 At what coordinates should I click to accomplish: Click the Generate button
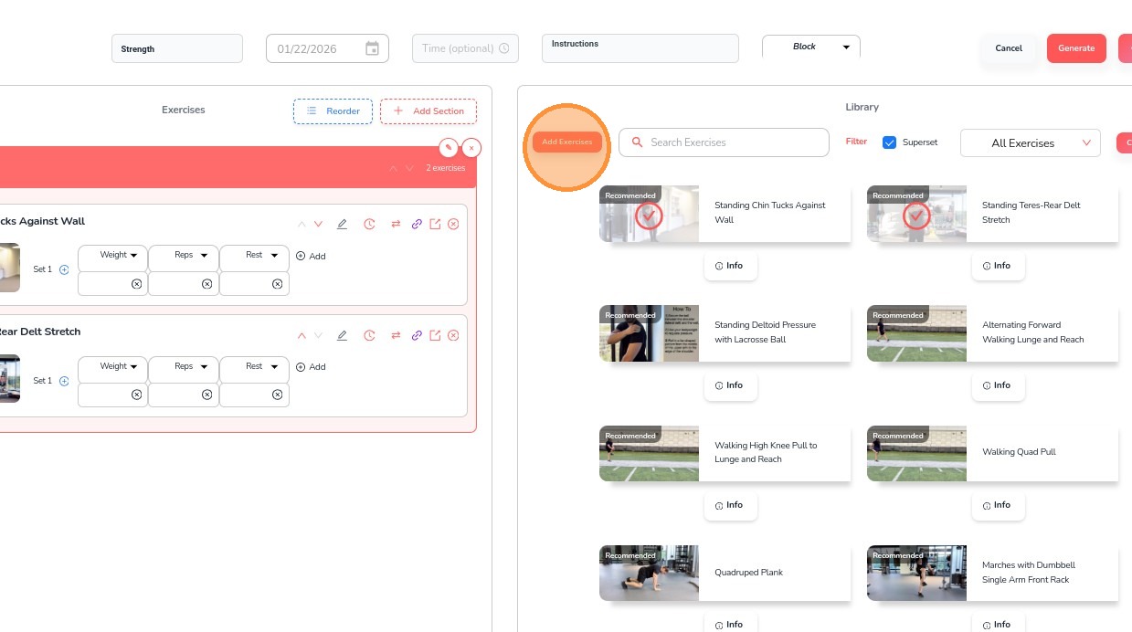[1076, 48]
